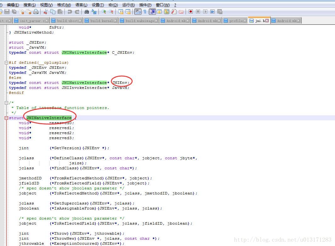Screen dimensions: 335x246
Task: Open the Replace dialog icon
Action: 94,12
